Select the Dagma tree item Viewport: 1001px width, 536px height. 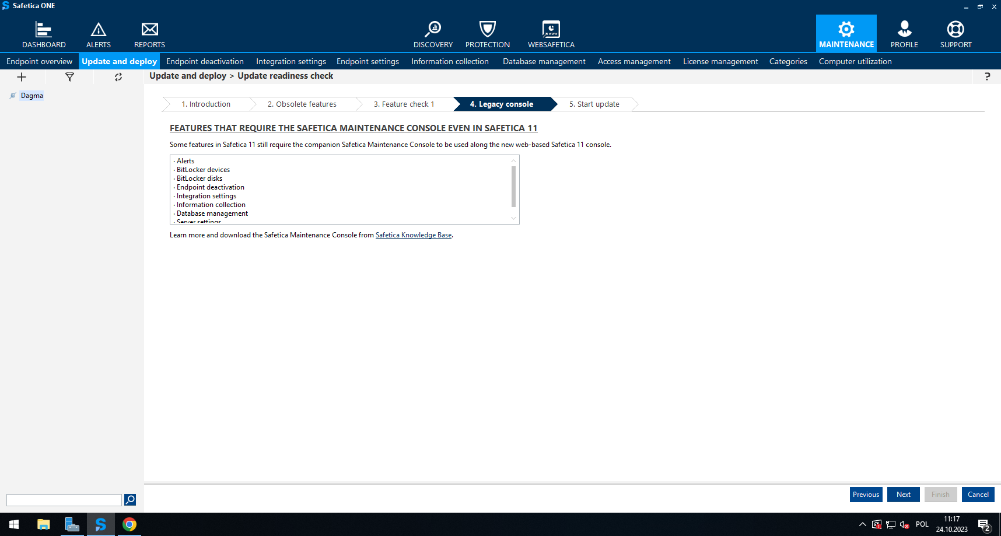pos(32,96)
